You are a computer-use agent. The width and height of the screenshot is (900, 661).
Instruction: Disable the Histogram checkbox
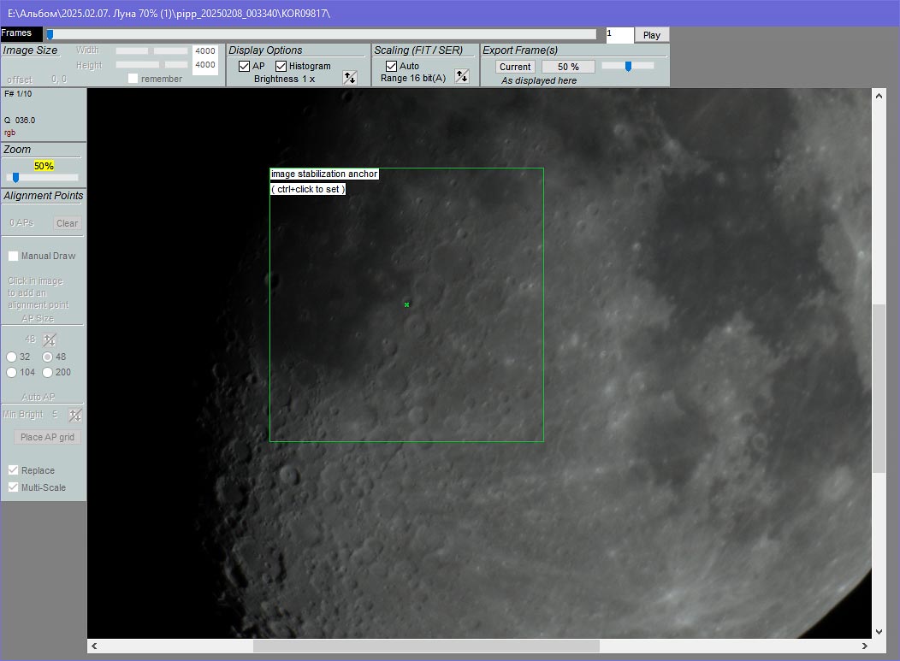pyautogui.click(x=281, y=66)
